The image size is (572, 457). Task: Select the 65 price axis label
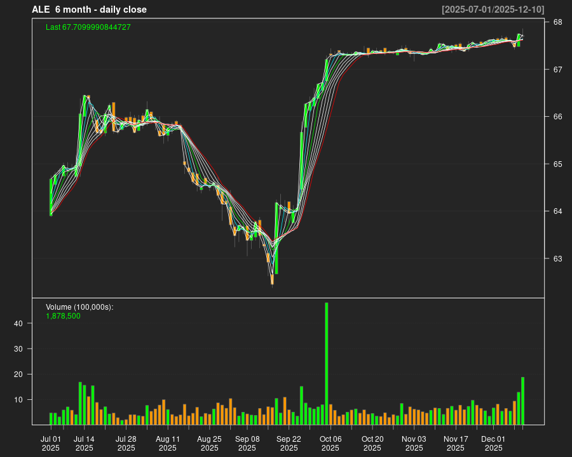click(557, 164)
